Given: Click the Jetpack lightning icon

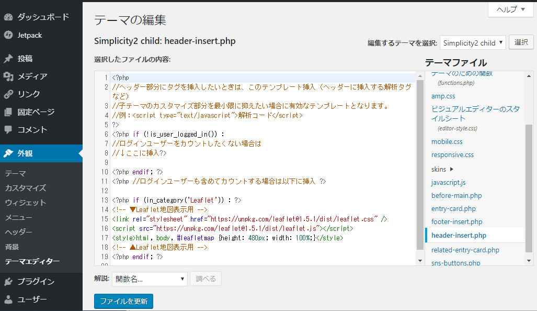Looking at the screenshot, I should [x=8, y=35].
